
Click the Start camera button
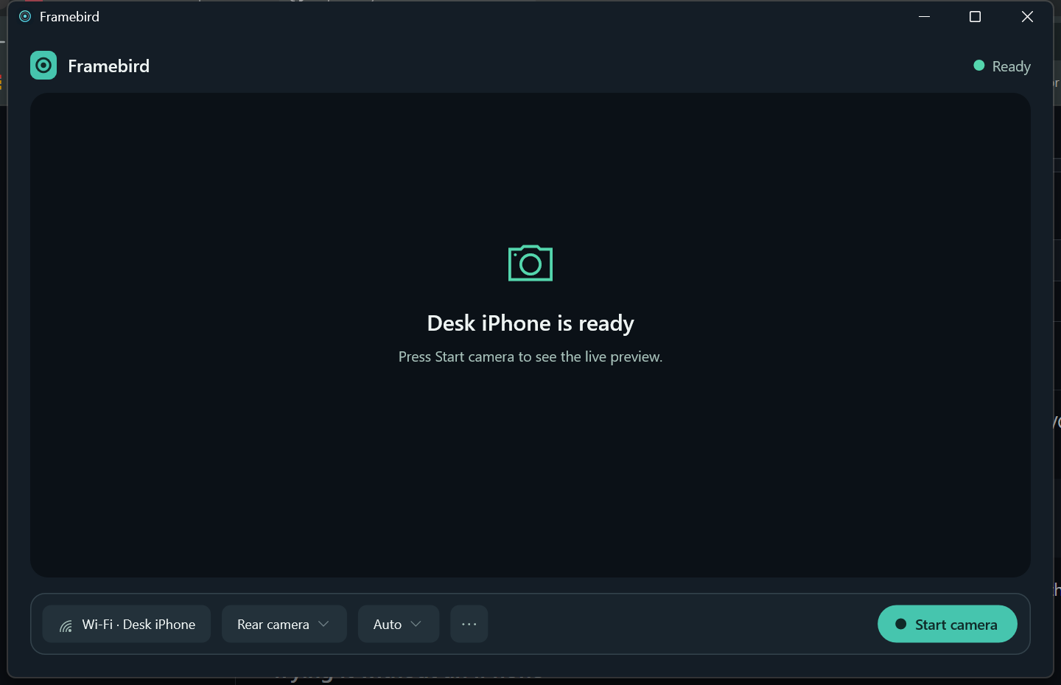pos(948,624)
